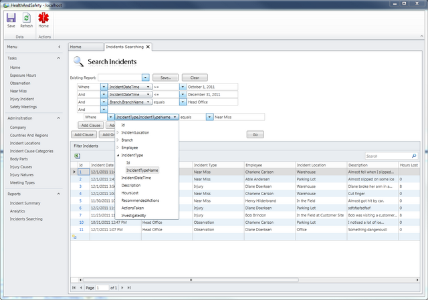
Task: Expand the IncidentLocation tree node
Action: (118, 132)
